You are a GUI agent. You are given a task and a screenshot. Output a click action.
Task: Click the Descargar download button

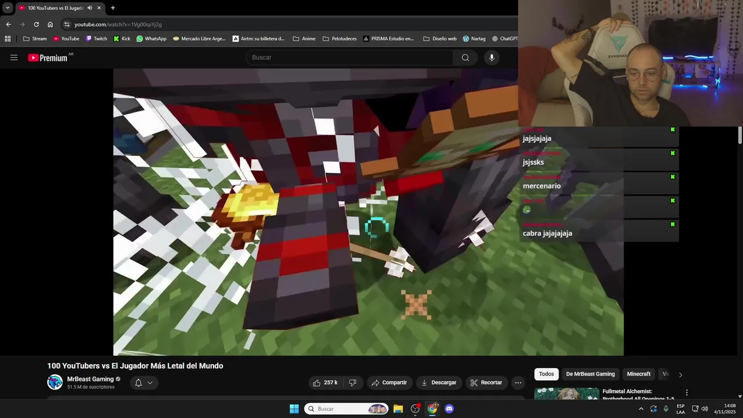439,383
